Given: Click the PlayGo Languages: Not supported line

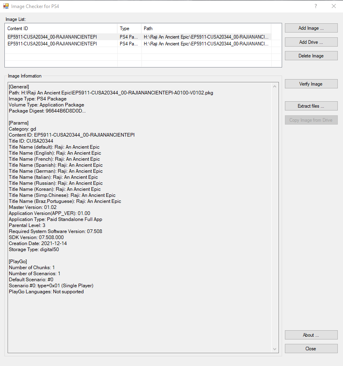Looking at the screenshot, I should [46, 292].
